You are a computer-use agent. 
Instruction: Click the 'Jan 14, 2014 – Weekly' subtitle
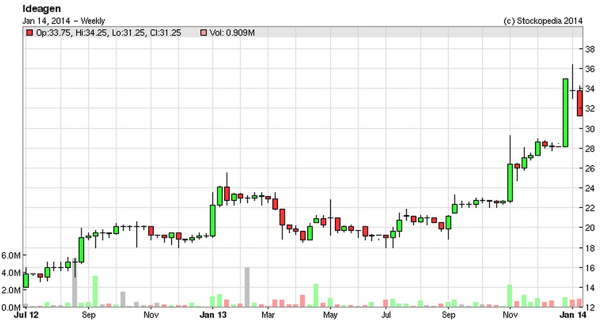pyautogui.click(x=63, y=21)
